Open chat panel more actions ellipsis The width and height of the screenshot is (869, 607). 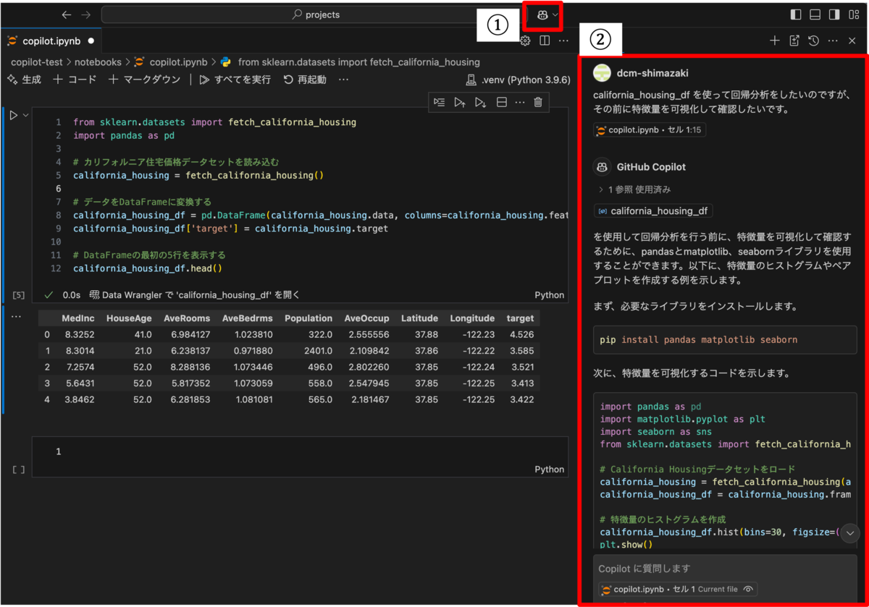[x=833, y=41]
